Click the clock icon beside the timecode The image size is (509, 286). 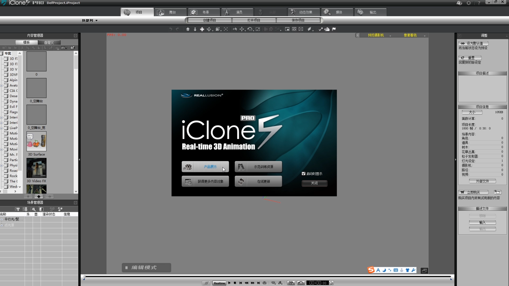(331, 283)
